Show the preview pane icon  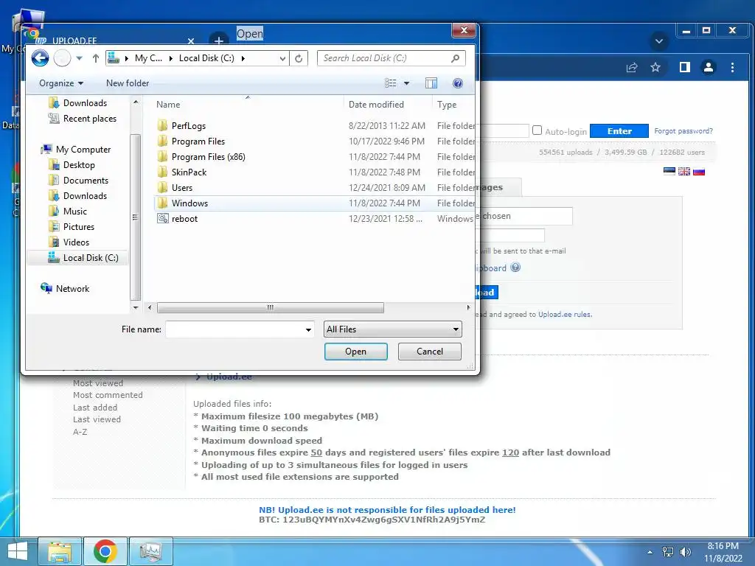[431, 83]
